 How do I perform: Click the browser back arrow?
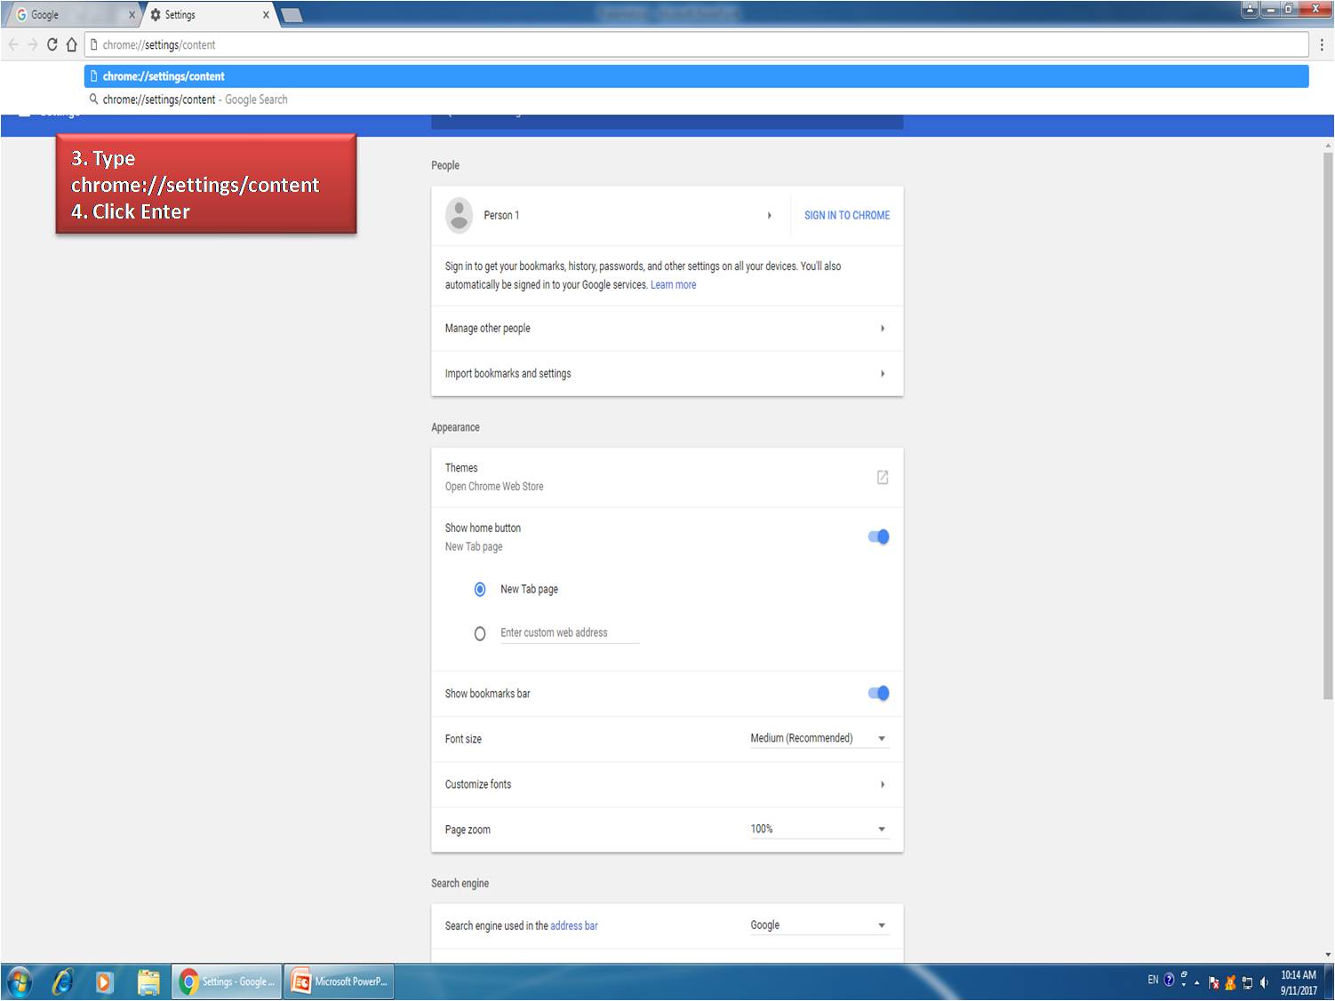click(x=13, y=44)
